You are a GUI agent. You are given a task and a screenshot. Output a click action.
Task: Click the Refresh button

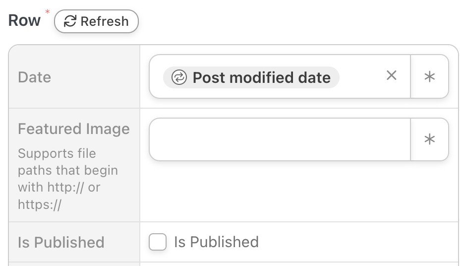coord(96,21)
